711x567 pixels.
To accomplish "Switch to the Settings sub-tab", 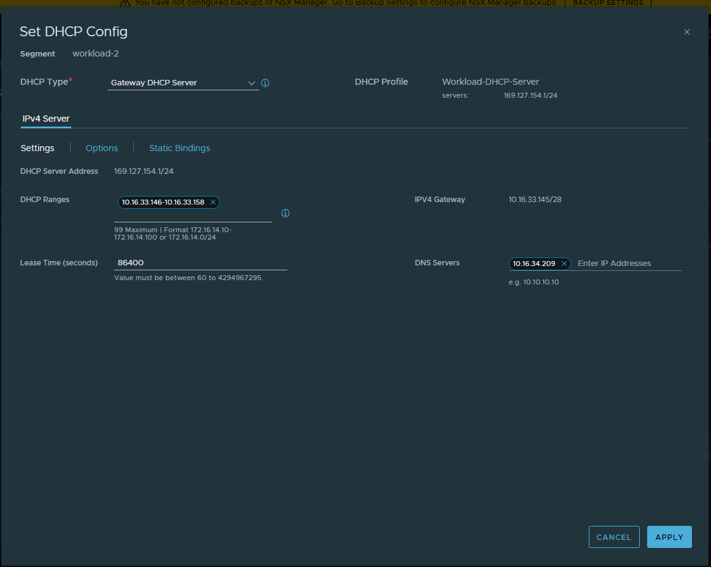I will tap(37, 148).
